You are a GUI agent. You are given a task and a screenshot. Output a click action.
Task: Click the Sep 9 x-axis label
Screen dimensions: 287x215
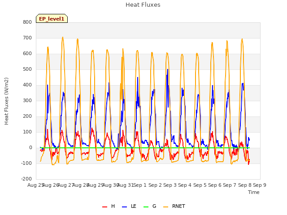260,185
